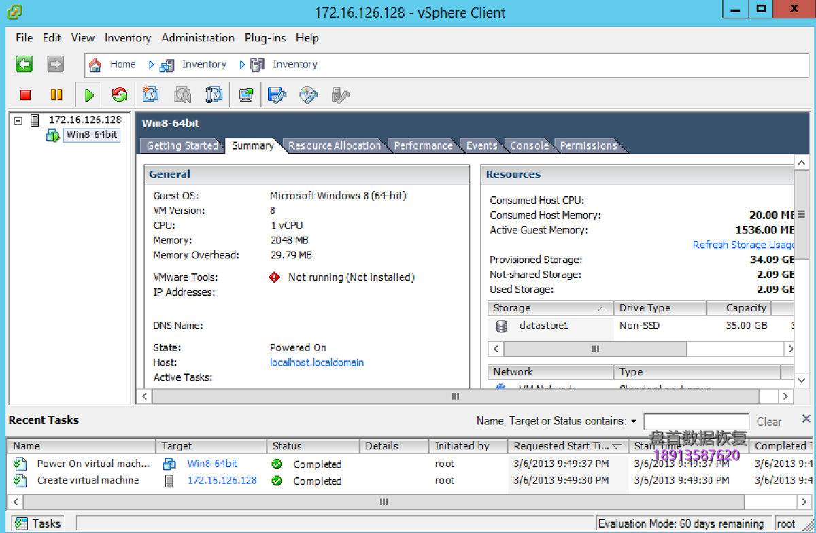
Task: Power off the VM with red stop icon
Action: [25, 95]
